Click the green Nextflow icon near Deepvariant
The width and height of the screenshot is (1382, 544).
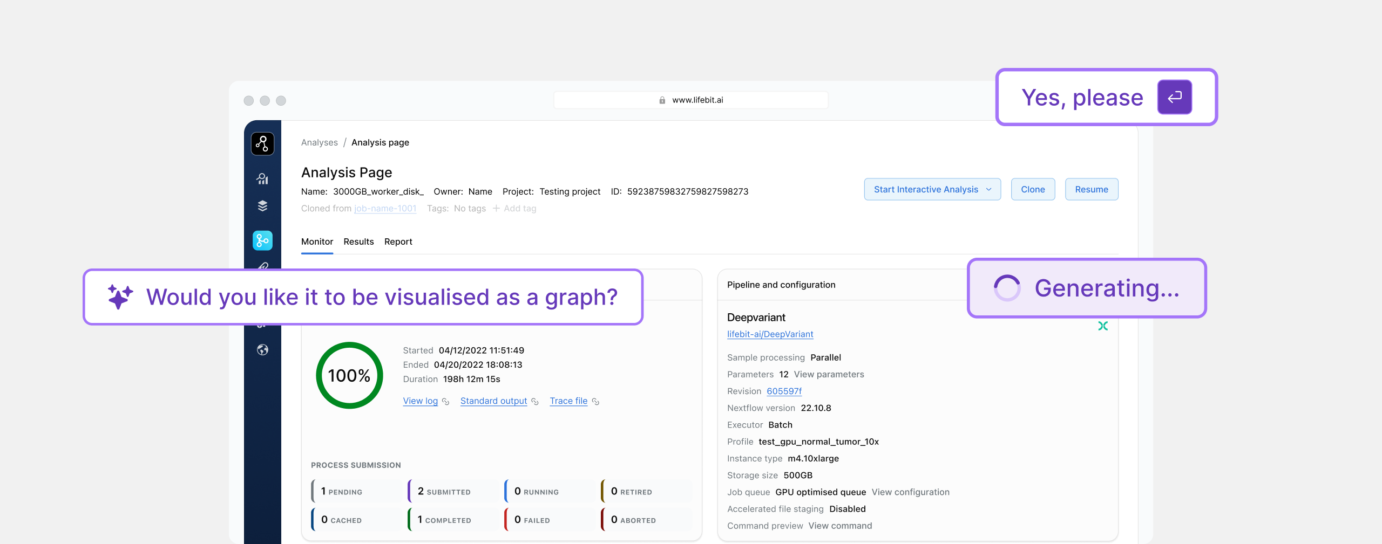point(1102,326)
